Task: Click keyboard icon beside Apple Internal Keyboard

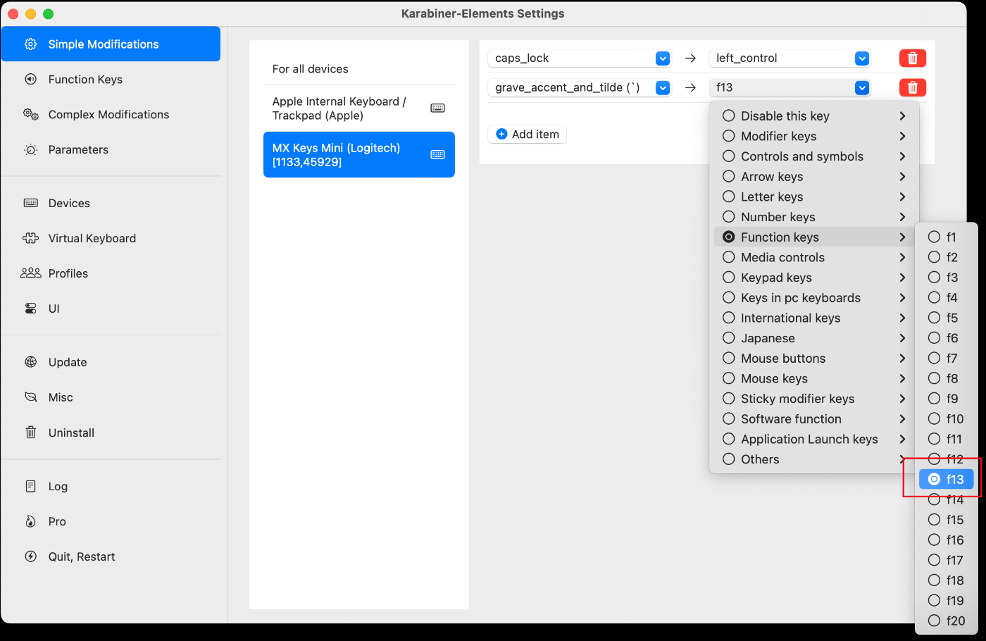Action: click(x=437, y=108)
